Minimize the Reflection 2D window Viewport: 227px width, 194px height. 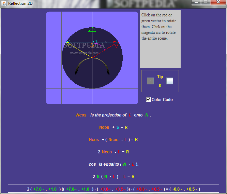(x=196, y=2)
